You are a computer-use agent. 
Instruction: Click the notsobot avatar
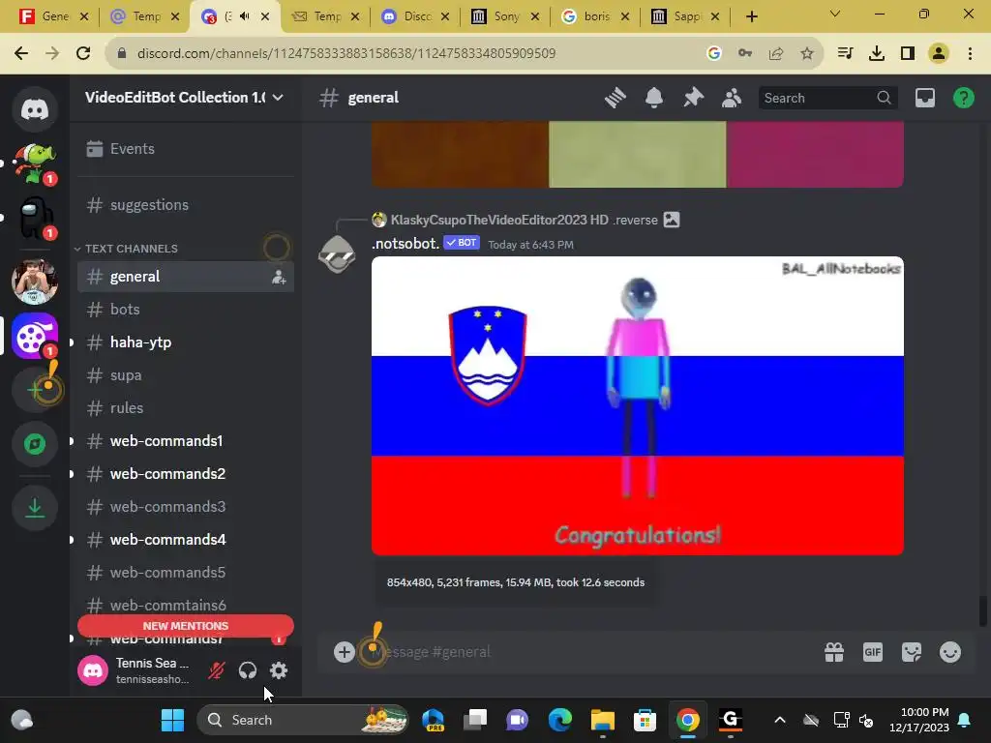tap(337, 253)
